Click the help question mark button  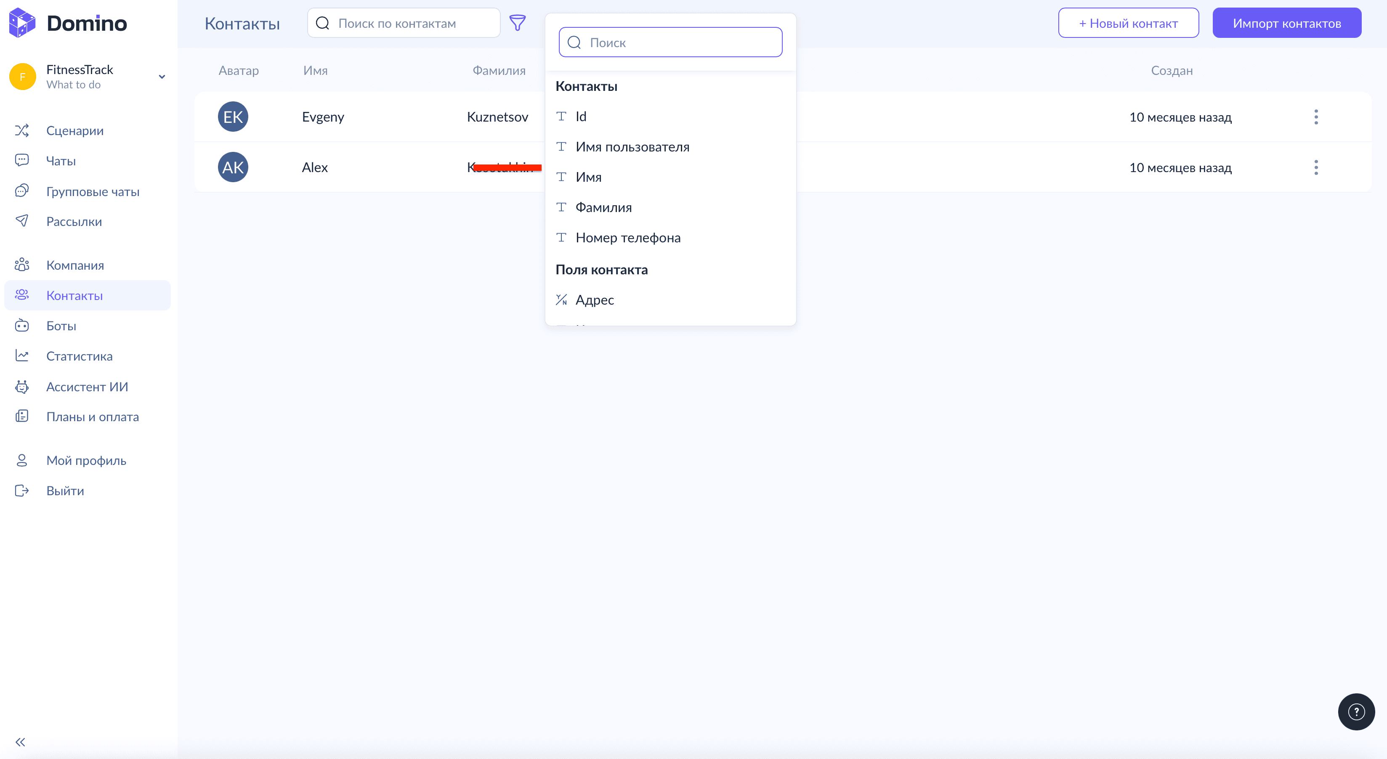[x=1356, y=711]
